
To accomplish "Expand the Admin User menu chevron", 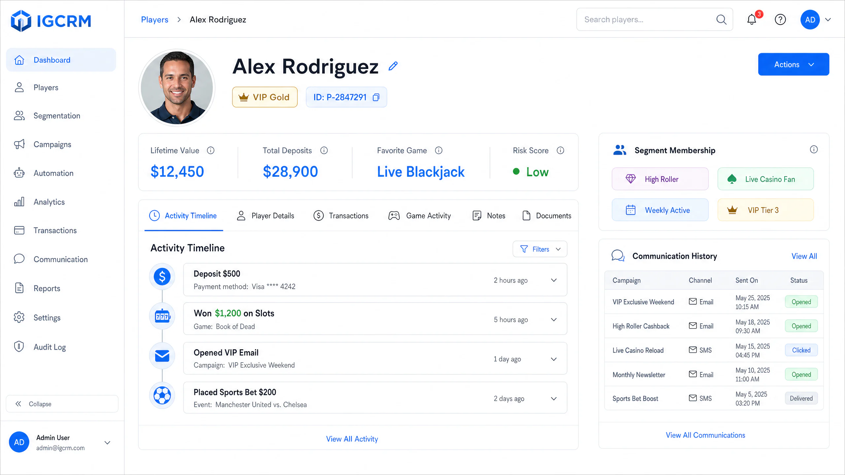I will (x=107, y=443).
